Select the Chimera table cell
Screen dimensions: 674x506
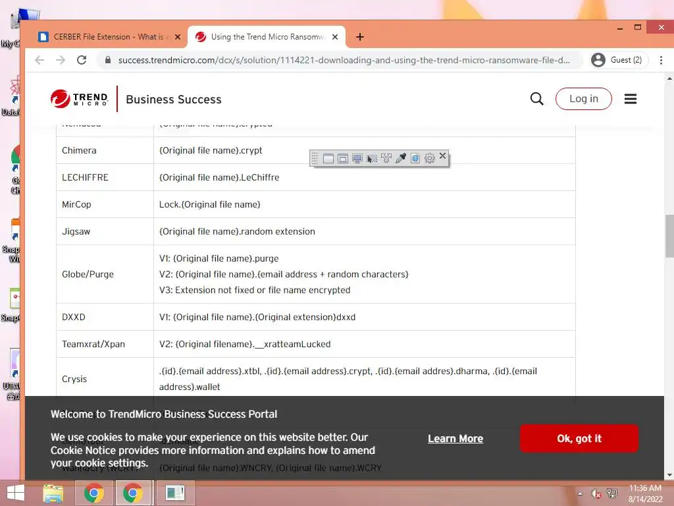click(105, 151)
